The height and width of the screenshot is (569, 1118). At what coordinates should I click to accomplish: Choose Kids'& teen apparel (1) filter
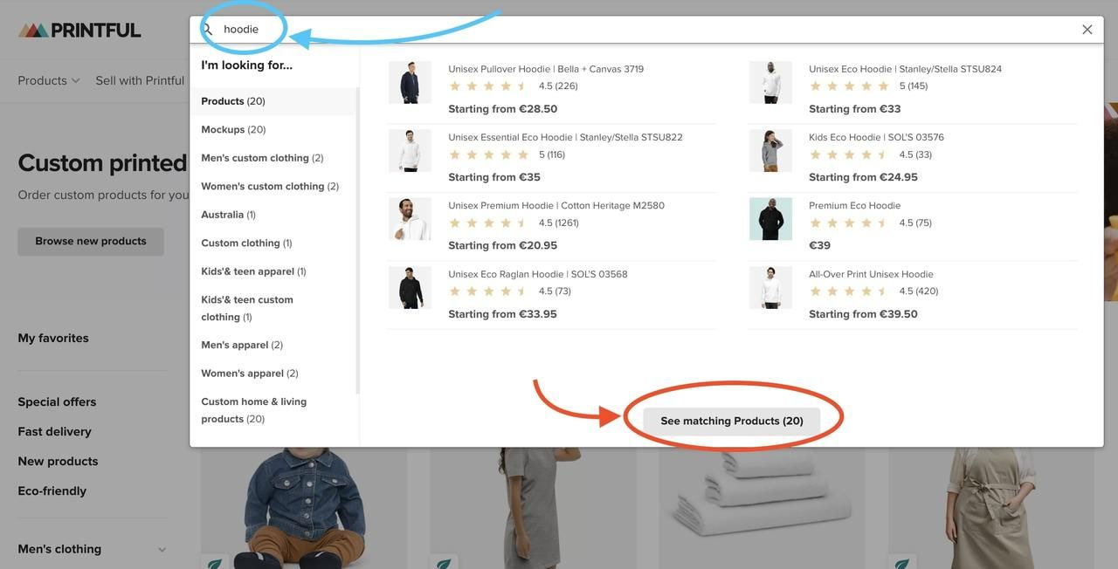pyautogui.click(x=253, y=271)
